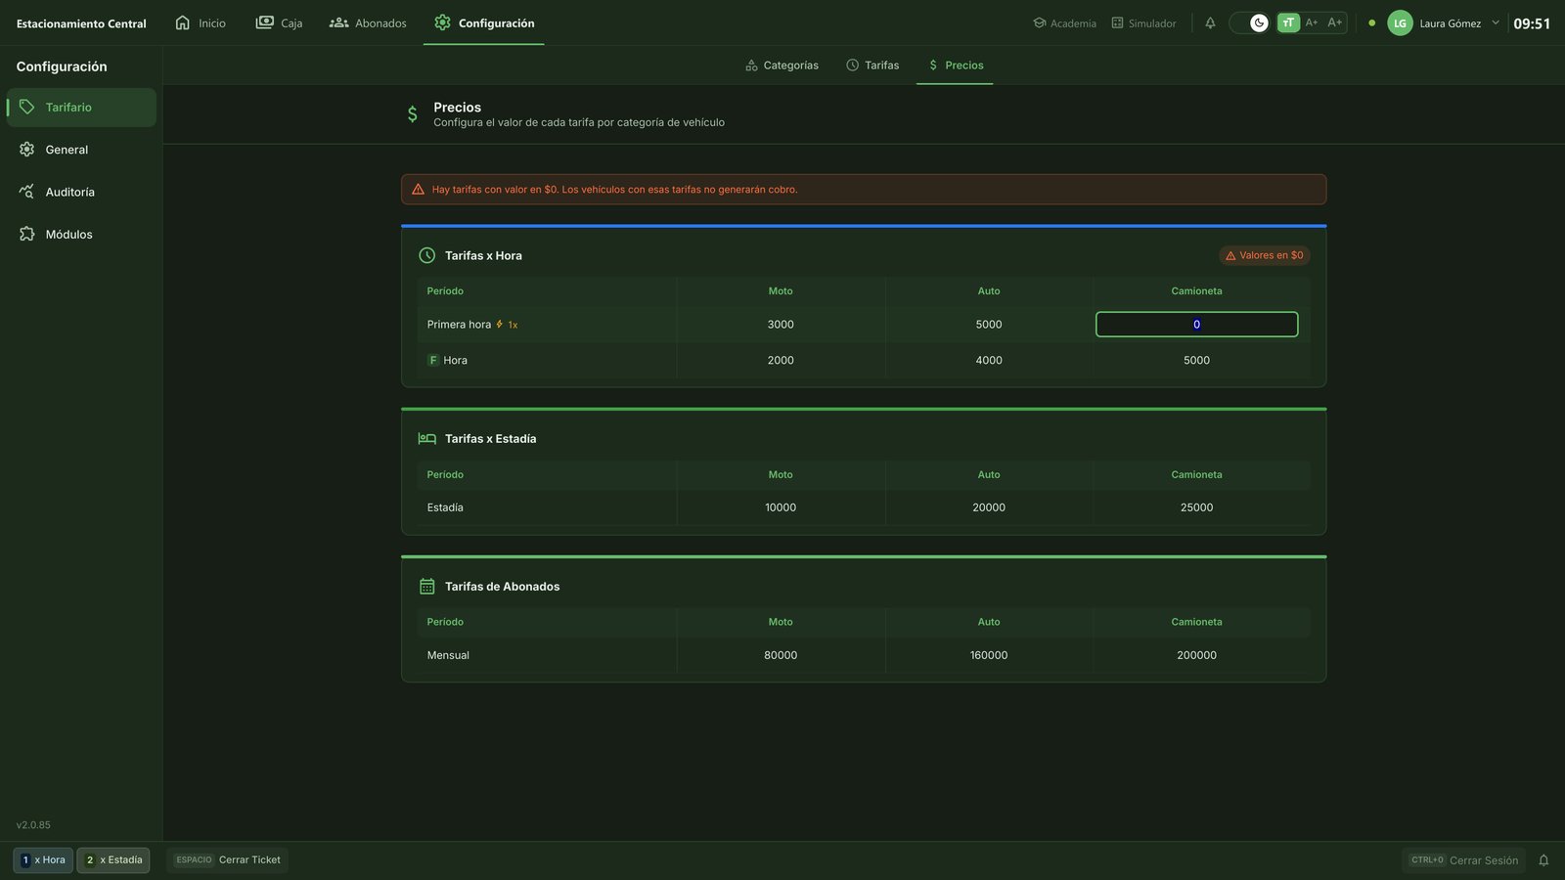This screenshot has height=880, width=1565.
Task: Click the lightning bolt icon beside Primera hora
Action: pos(499,325)
